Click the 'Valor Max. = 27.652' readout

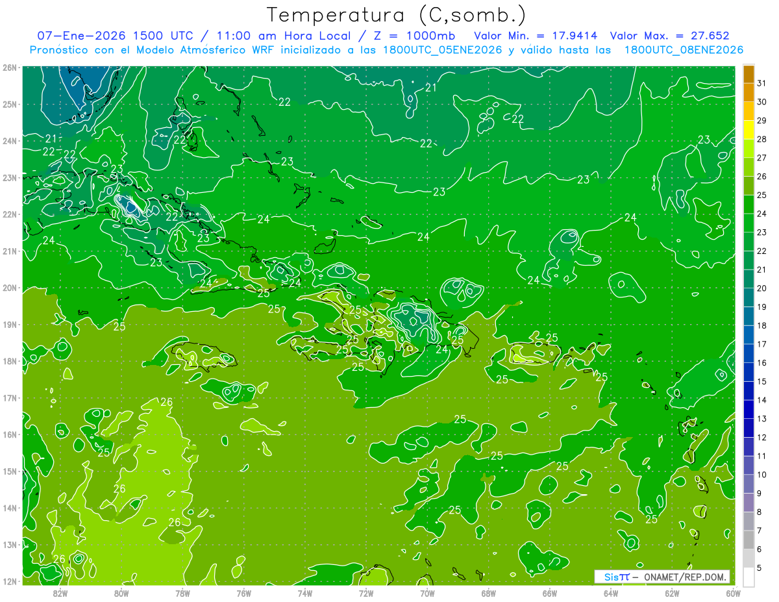pyautogui.click(x=669, y=36)
